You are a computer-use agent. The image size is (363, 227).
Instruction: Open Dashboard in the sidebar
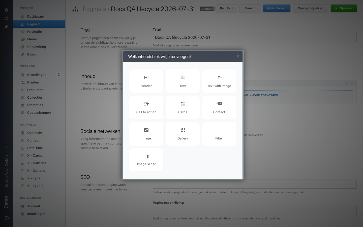tap(39, 16)
